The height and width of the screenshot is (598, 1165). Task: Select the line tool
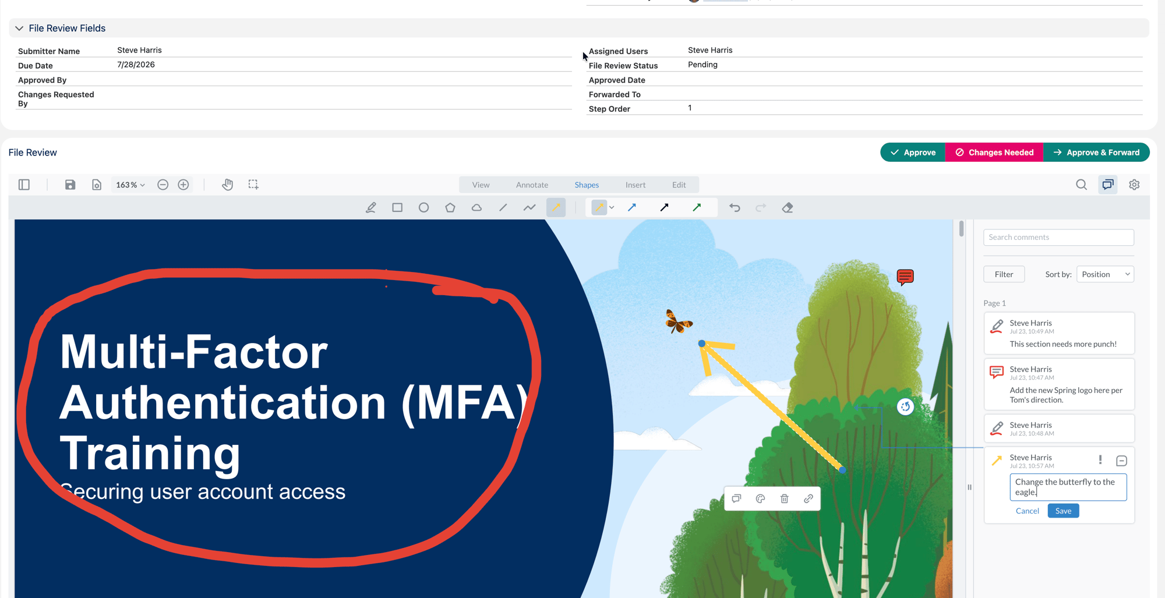pos(503,207)
